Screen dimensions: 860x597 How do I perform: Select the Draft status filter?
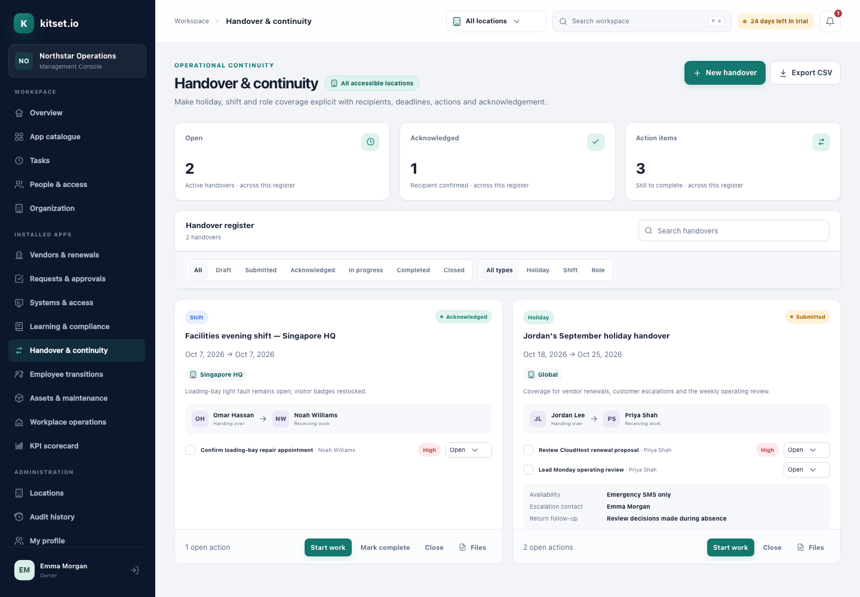point(223,270)
